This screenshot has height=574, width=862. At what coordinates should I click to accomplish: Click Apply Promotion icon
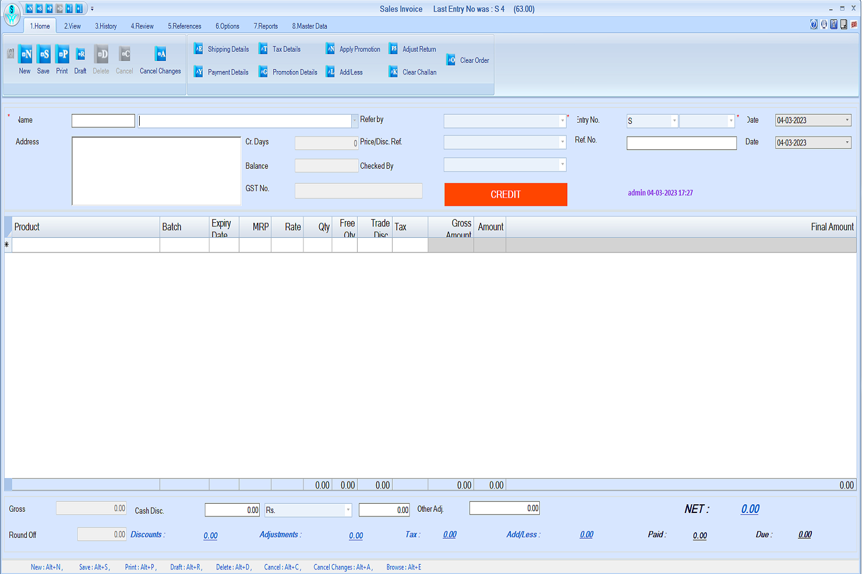pos(330,49)
